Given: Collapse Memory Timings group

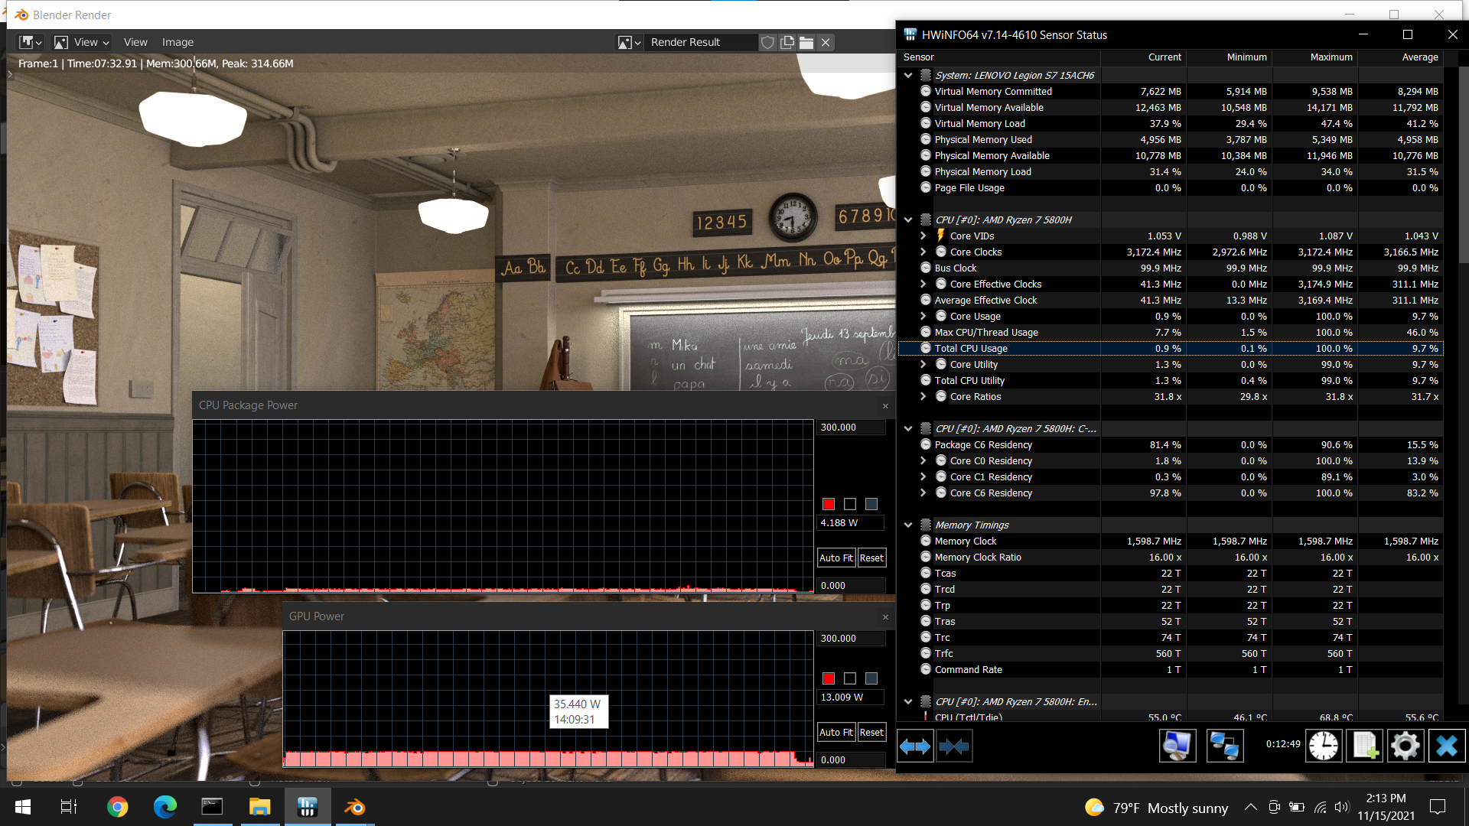Looking at the screenshot, I should [x=908, y=525].
